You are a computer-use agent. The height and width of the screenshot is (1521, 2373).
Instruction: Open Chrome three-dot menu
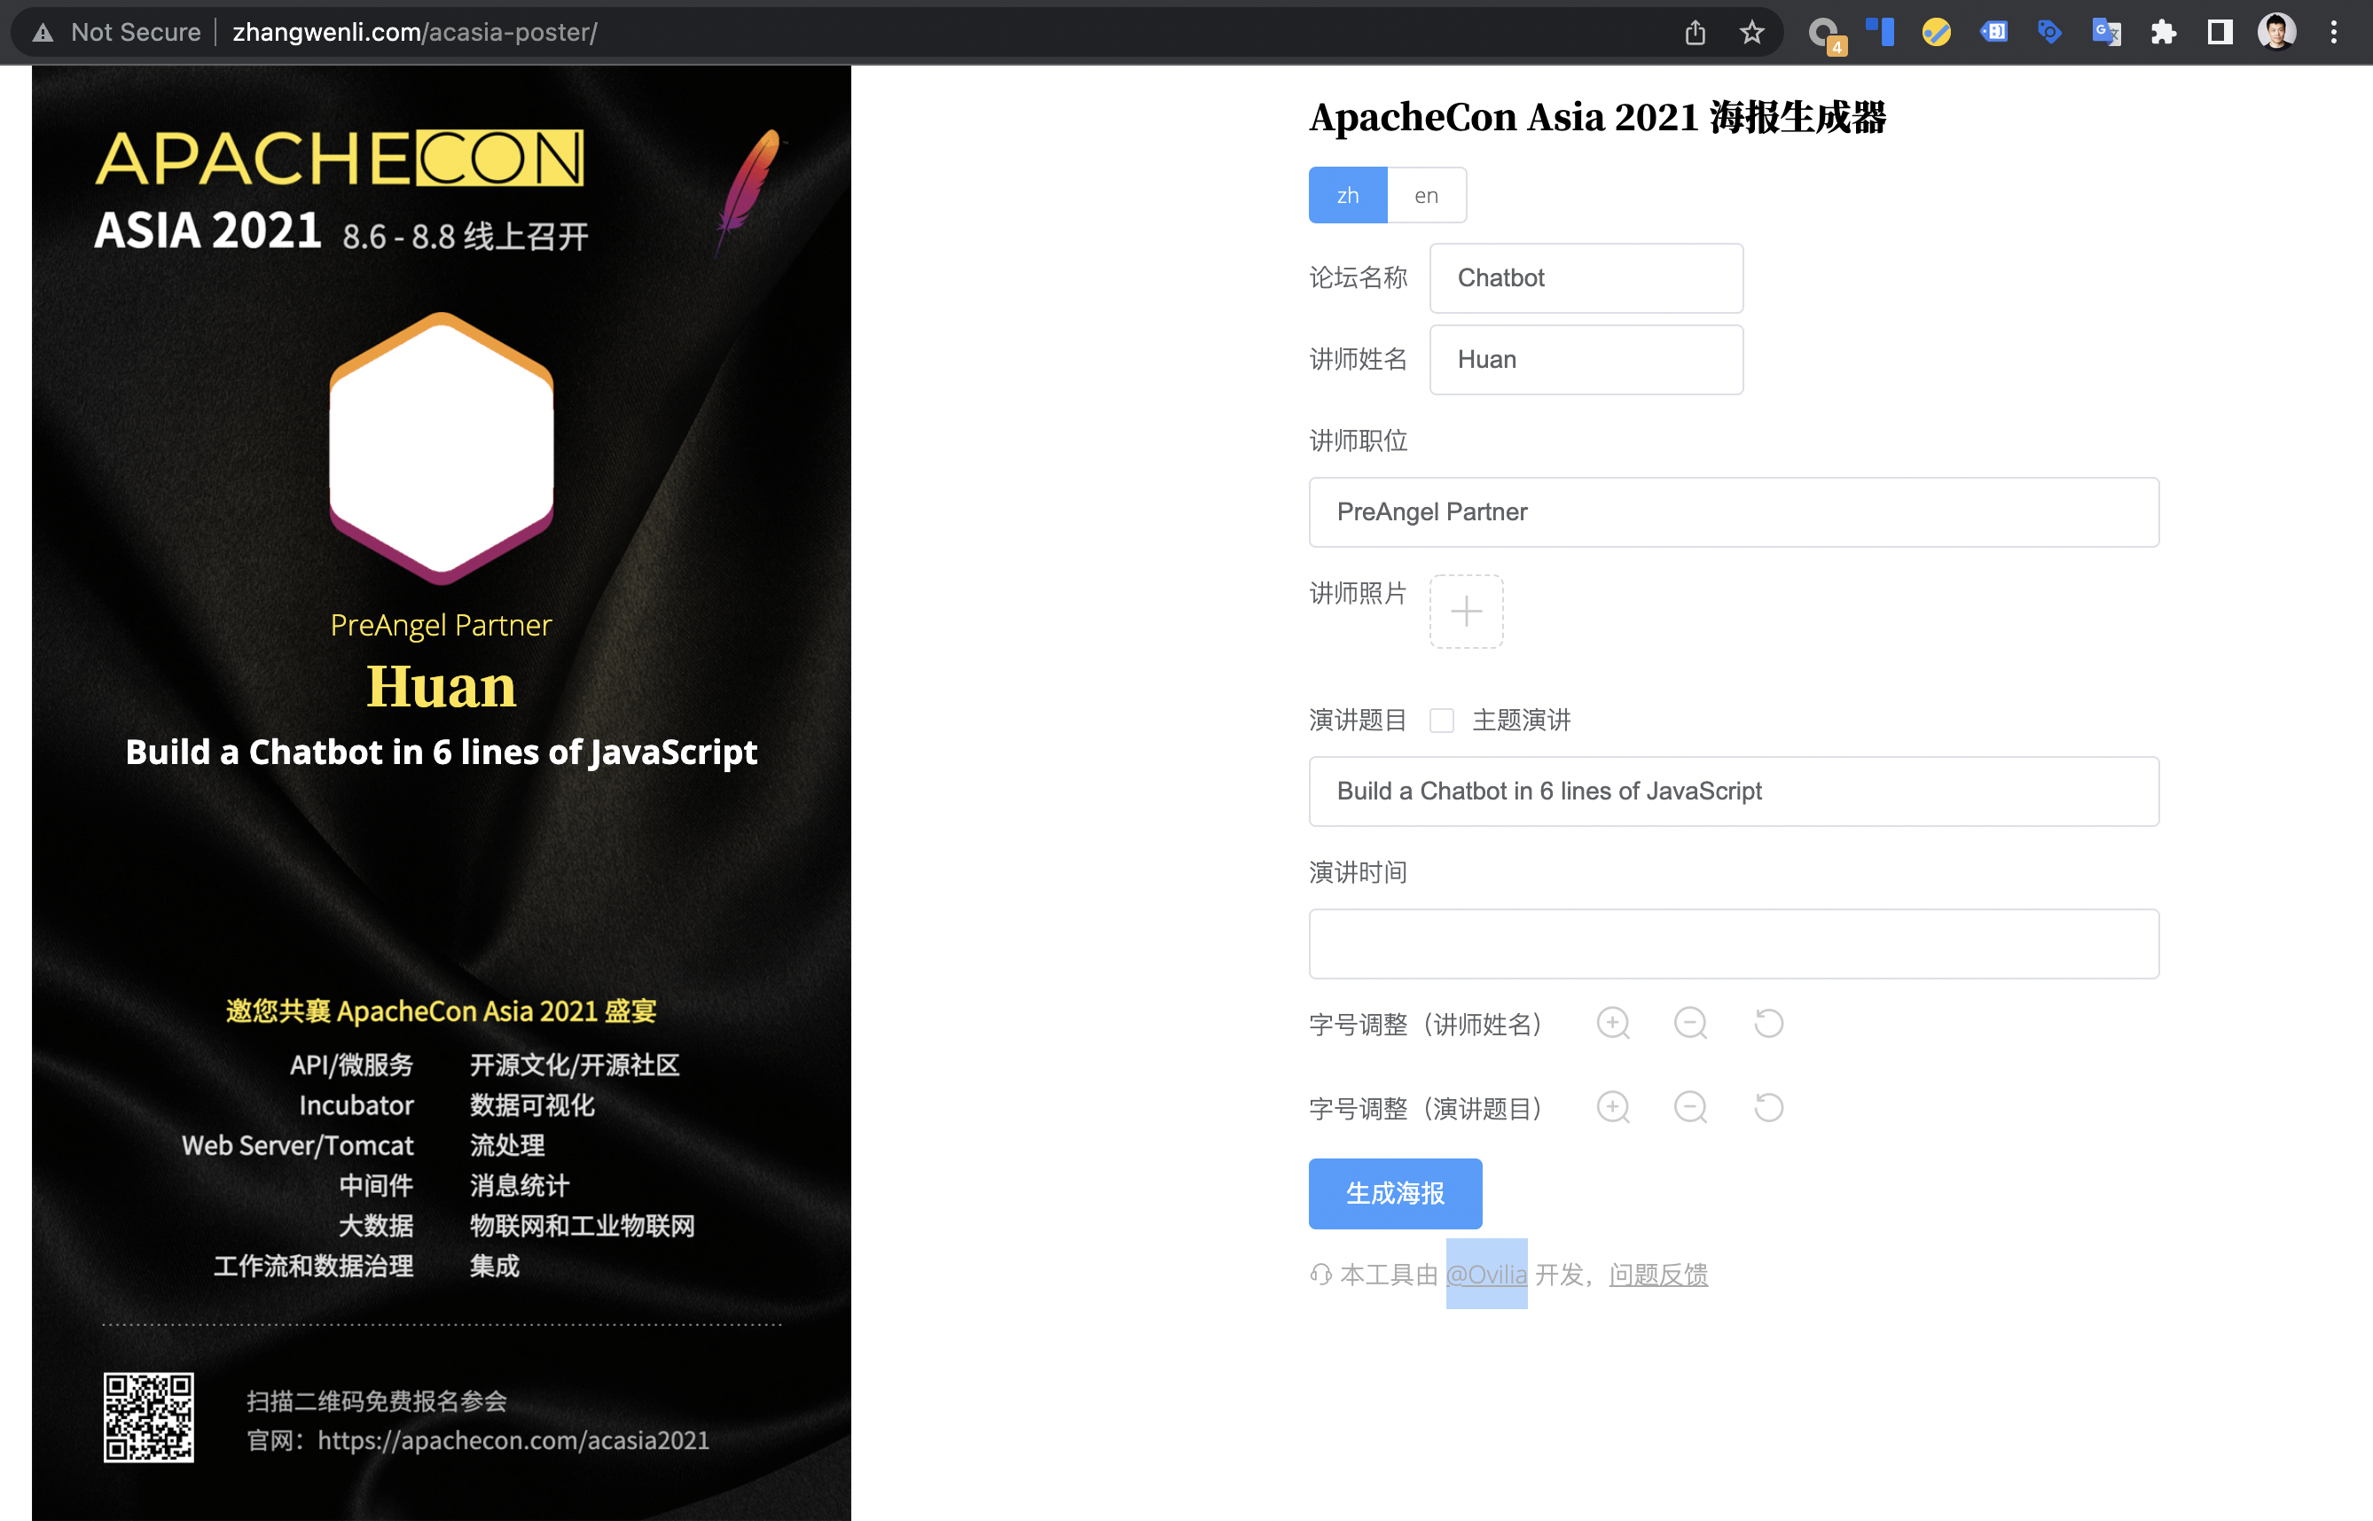(2335, 33)
